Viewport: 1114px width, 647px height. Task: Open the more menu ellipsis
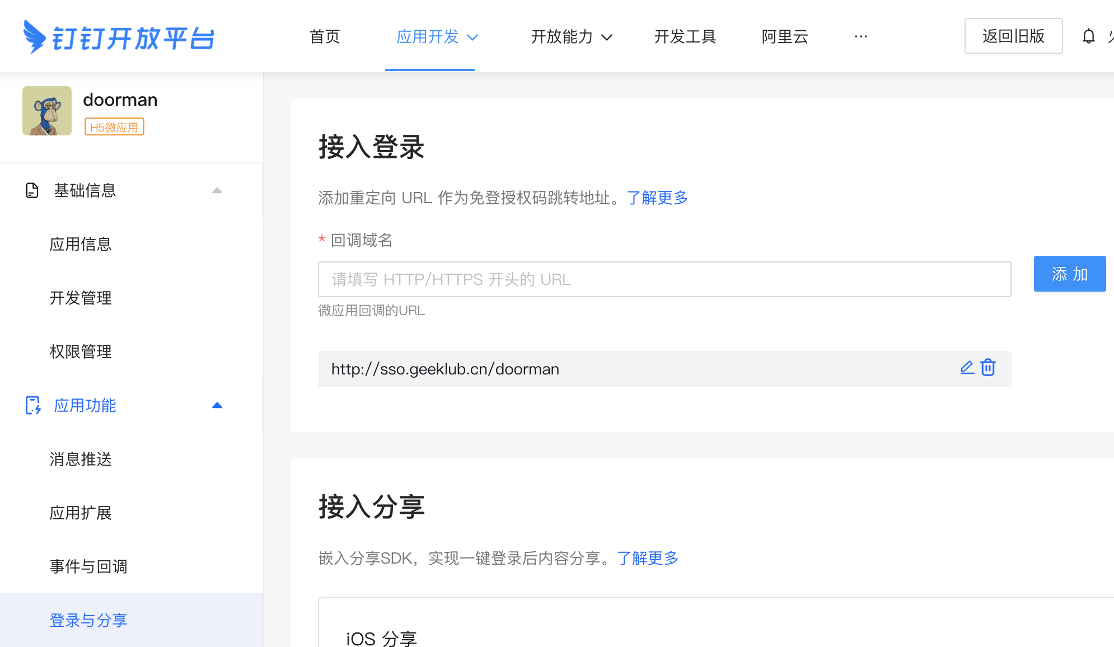[860, 36]
